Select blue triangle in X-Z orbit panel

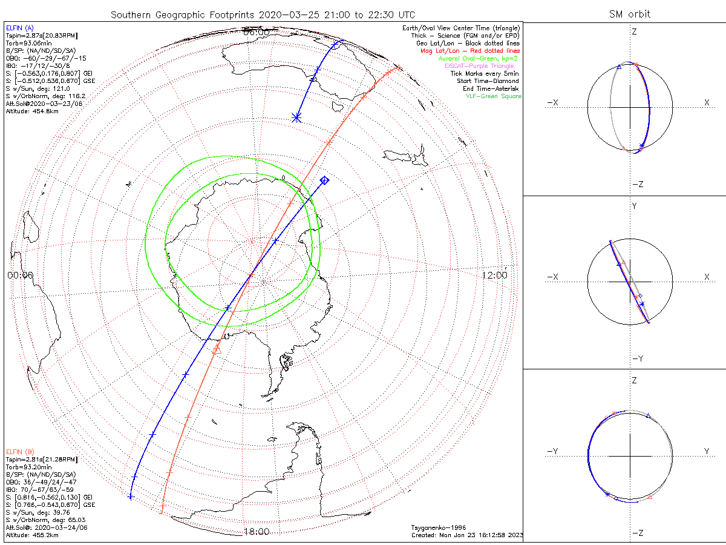(x=619, y=67)
